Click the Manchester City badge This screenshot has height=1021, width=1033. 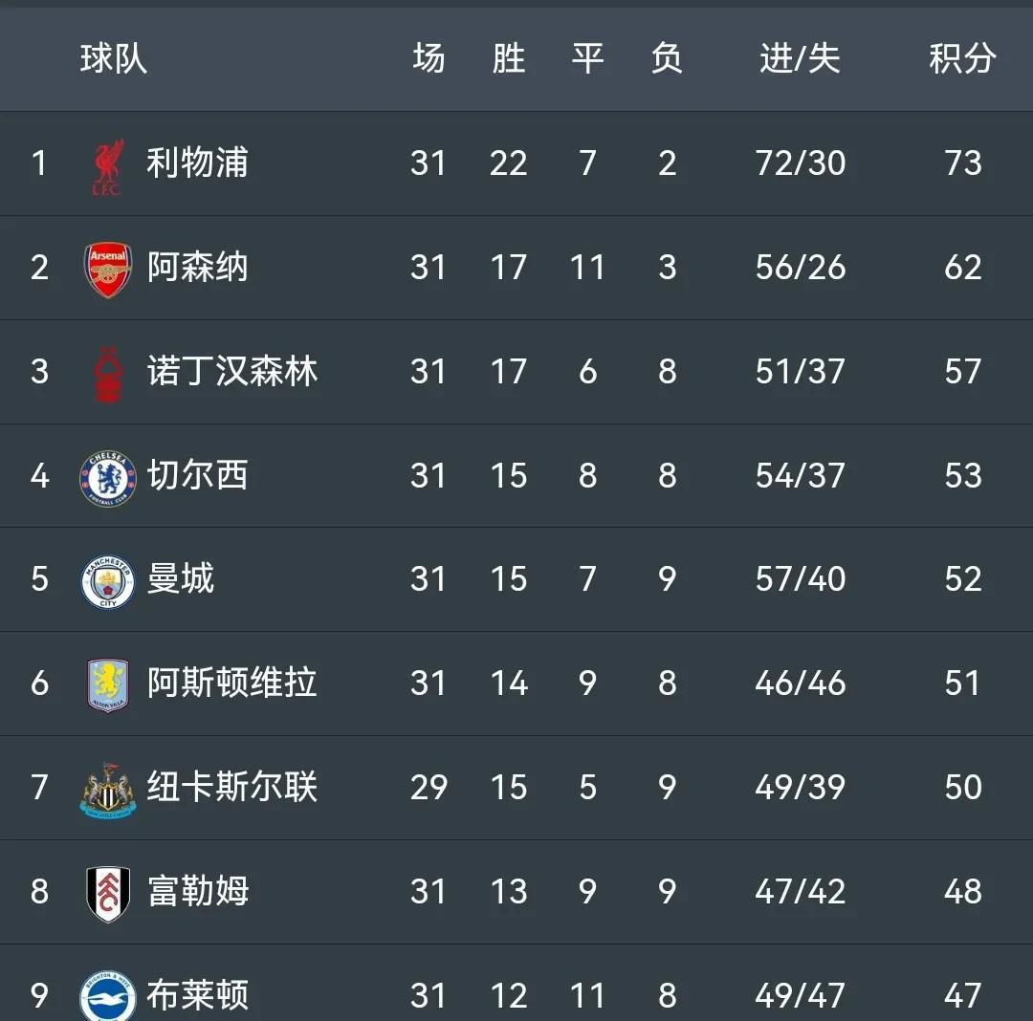point(107,580)
